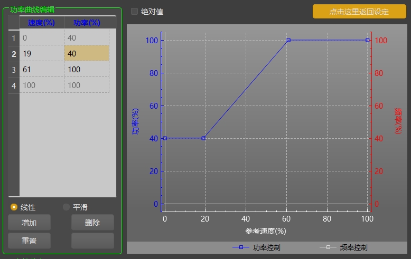The image size is (411, 259).
Task: Click speed cell 100 in row 4
Action: pyautogui.click(x=42, y=85)
